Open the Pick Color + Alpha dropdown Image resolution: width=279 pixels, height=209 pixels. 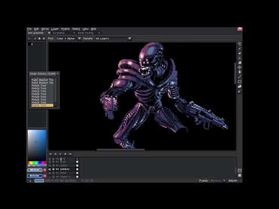pos(69,38)
